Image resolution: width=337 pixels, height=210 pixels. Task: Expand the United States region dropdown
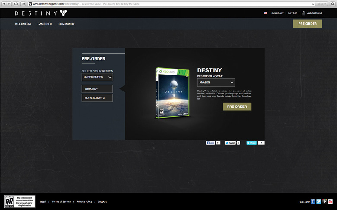(x=97, y=77)
